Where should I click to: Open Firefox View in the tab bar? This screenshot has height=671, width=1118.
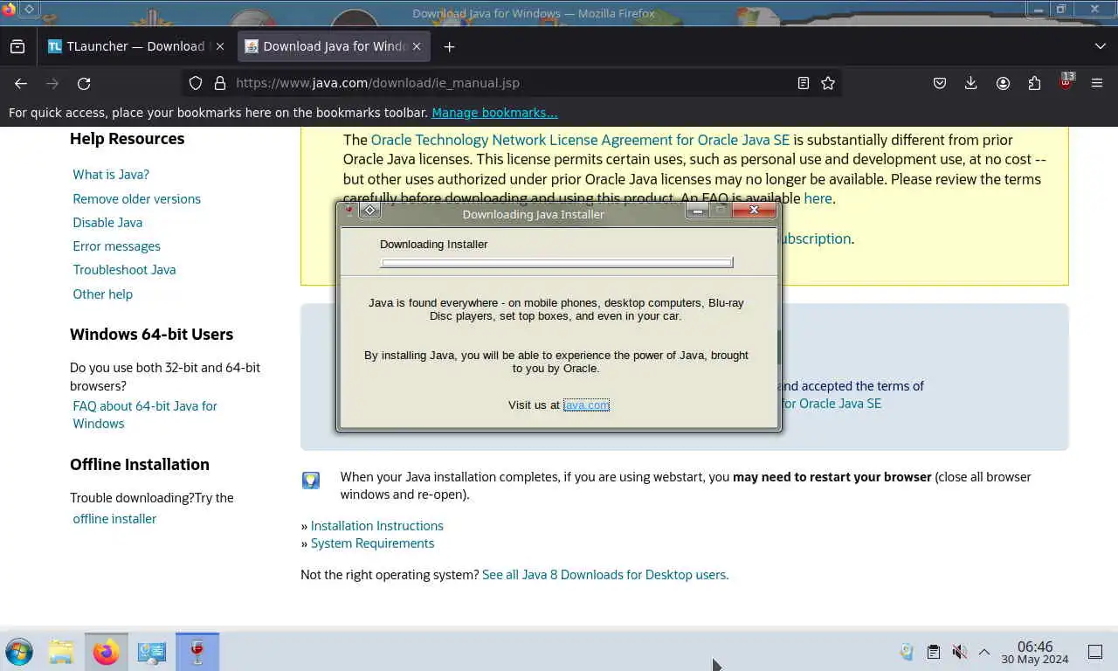17,46
